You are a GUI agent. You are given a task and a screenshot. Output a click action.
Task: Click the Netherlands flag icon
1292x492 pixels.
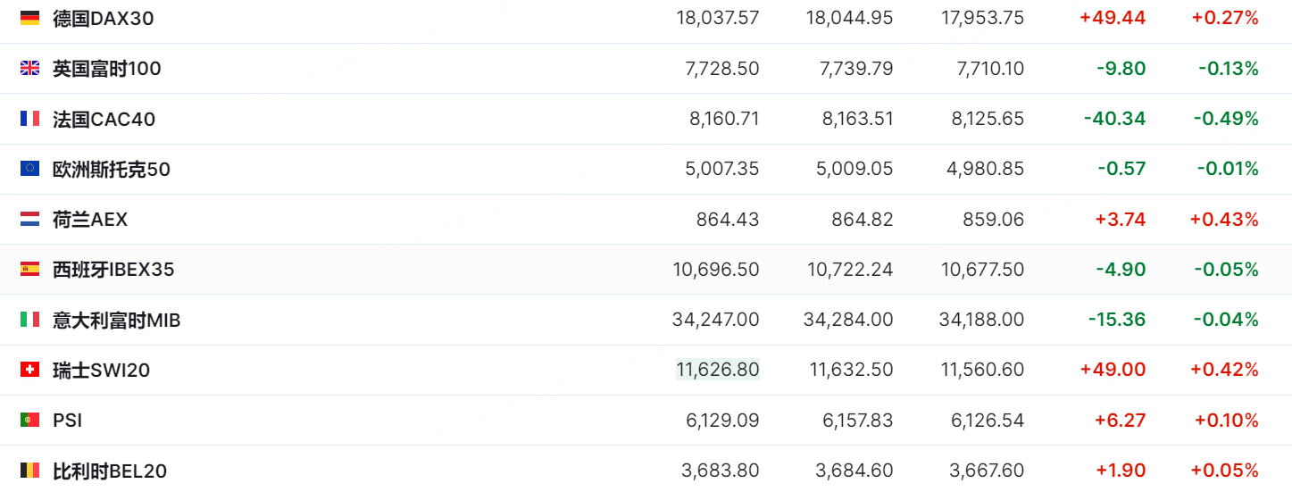29,219
